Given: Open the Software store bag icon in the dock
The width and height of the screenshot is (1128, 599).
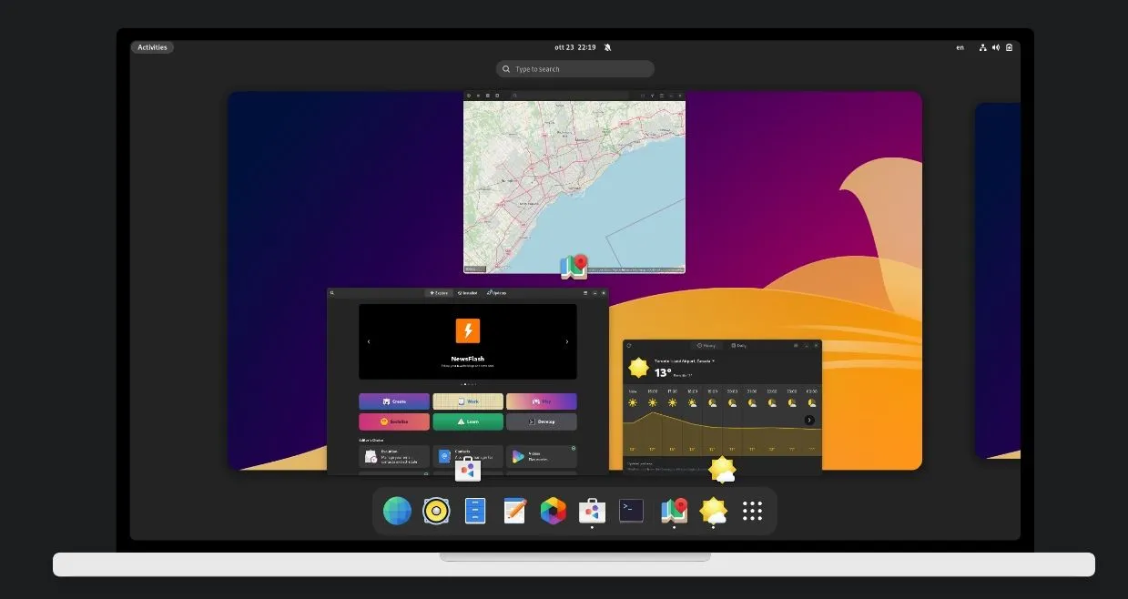Looking at the screenshot, I should pyautogui.click(x=592, y=511).
